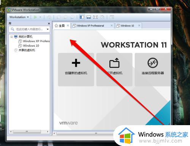This screenshot has height=146, width=190.
Task: Click the 创建新的虚拟机 tile
Action: (x=76, y=69)
